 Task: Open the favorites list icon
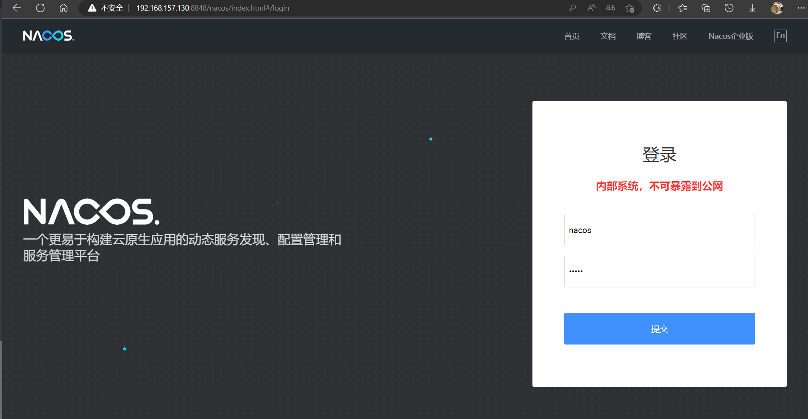coord(683,8)
